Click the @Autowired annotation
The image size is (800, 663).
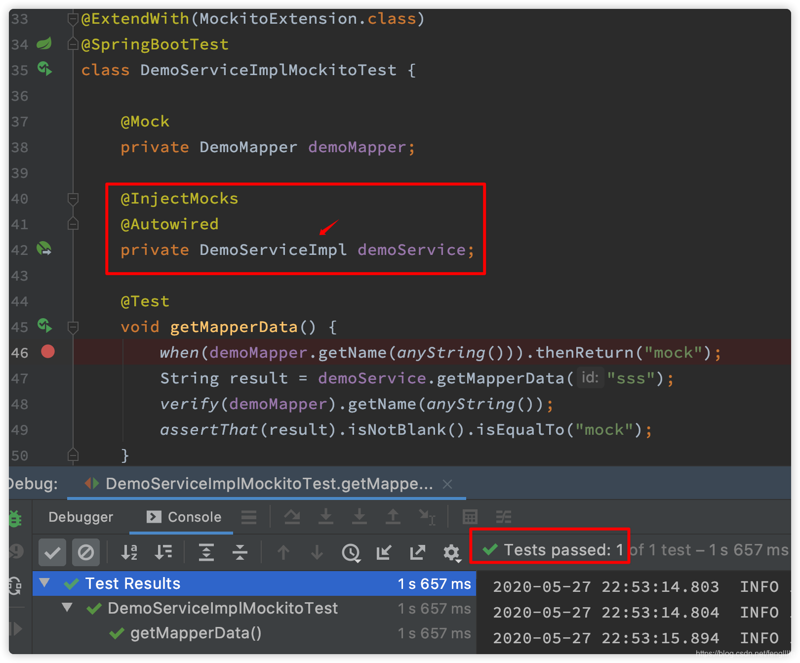click(x=169, y=224)
